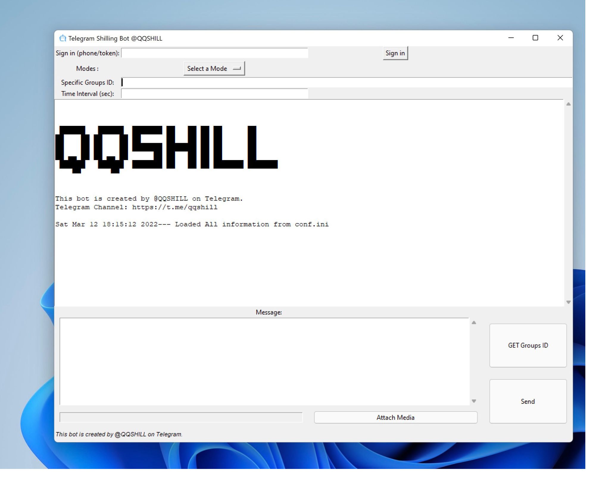Minimize the Telegram Shilling Bot window
The height and width of the screenshot is (485, 616).
[511, 38]
